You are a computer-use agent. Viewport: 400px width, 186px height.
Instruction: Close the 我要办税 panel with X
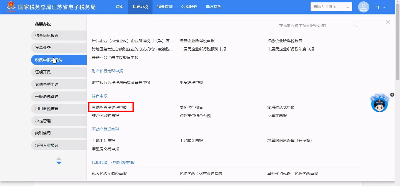pos(388,22)
